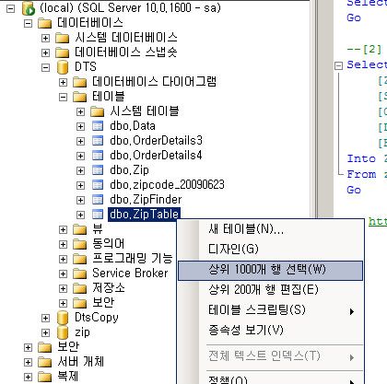Click the 시스템 데이터베이스 folder icon
387x384 pixels.
click(62, 38)
